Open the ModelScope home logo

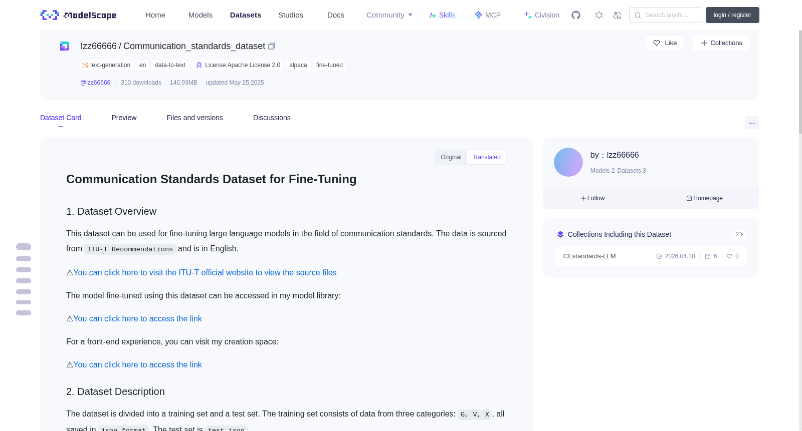point(78,15)
